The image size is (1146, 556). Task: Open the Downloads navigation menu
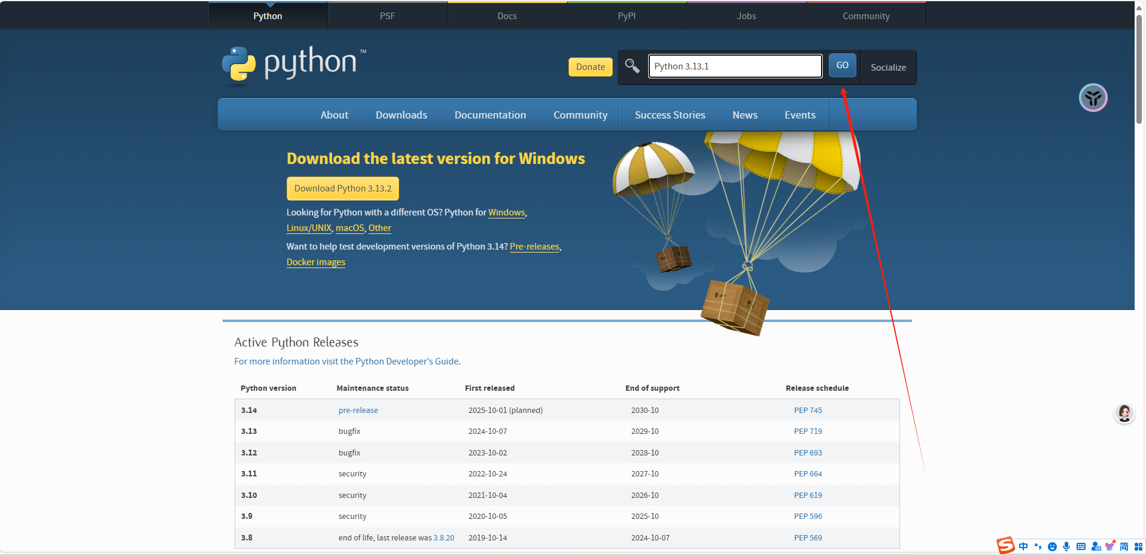click(x=401, y=115)
